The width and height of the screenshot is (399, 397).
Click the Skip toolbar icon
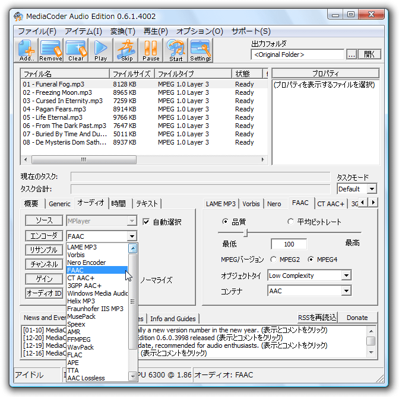[x=126, y=50]
